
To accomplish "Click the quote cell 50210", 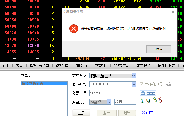I will coord(33,7).
